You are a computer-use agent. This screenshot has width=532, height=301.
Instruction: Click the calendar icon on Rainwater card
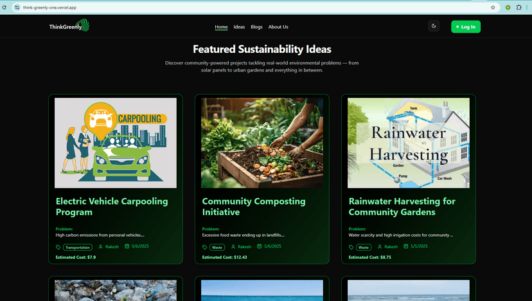click(x=406, y=246)
